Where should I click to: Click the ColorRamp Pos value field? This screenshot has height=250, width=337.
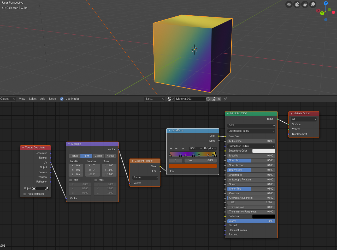click(200, 160)
